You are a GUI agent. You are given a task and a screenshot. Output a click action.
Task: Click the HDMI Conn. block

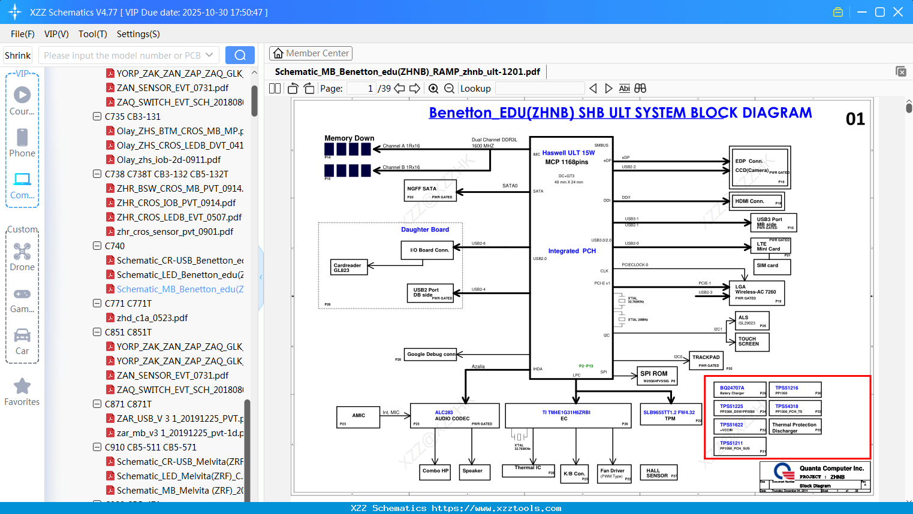(x=758, y=201)
